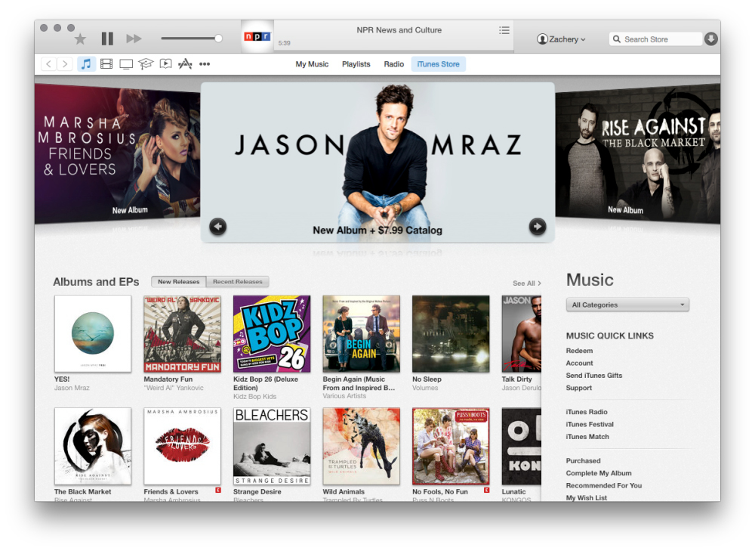The image size is (755, 551).
Task: Open Recommended For You link
Action: [x=604, y=485]
